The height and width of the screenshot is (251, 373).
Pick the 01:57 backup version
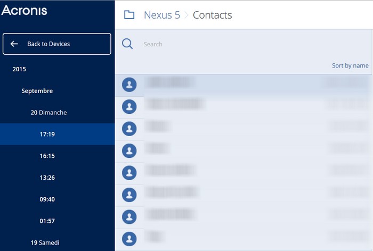(47, 221)
